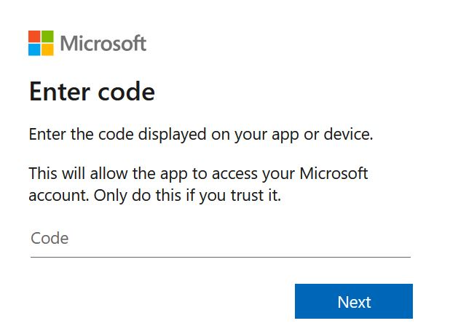
Task: Select the Enter code heading
Action: tap(92, 92)
